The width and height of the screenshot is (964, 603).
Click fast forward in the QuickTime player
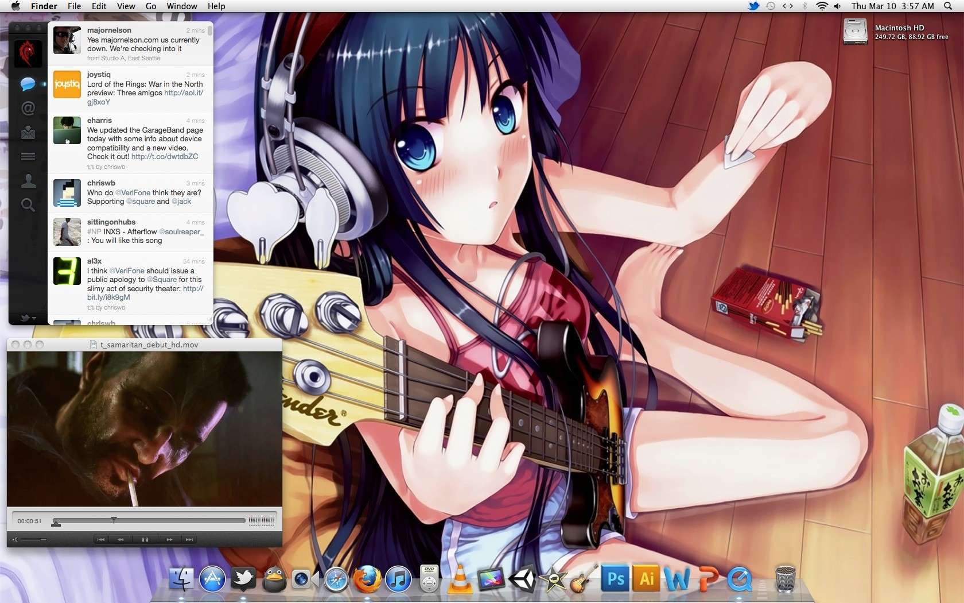point(169,539)
